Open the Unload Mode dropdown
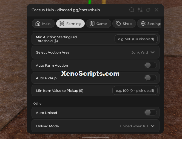This screenshot has height=147, width=182. pos(95,126)
